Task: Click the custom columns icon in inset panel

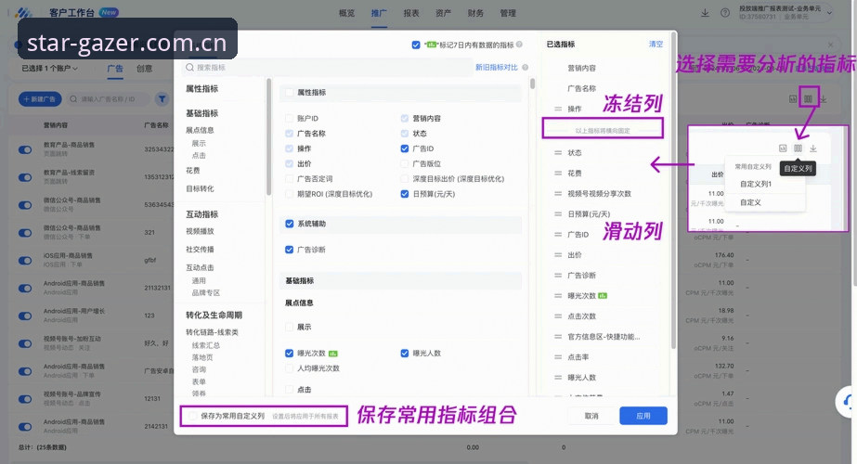Action: point(798,148)
